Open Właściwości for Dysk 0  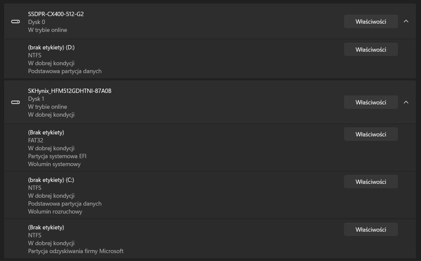371,21
